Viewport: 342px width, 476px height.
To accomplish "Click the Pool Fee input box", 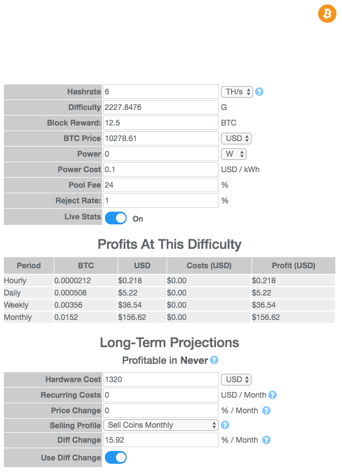I will [161, 185].
